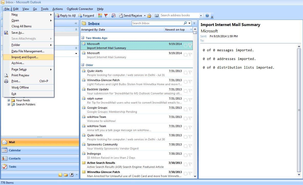Viewport: 303px width, 185px height.
Task: Toggle category box on Backlink Update message
Action: [x=185, y=91]
